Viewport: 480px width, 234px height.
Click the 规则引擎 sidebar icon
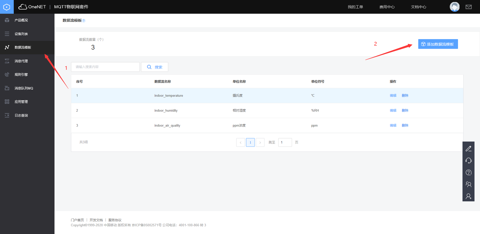coord(7,75)
